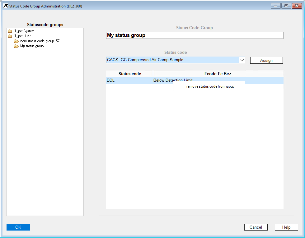305x238 pixels.
Task: Select the Type: System tree node
Action: coord(24,31)
